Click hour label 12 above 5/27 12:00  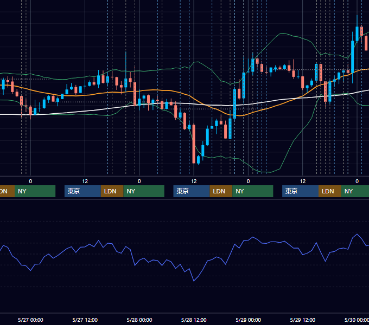[x=85, y=181]
